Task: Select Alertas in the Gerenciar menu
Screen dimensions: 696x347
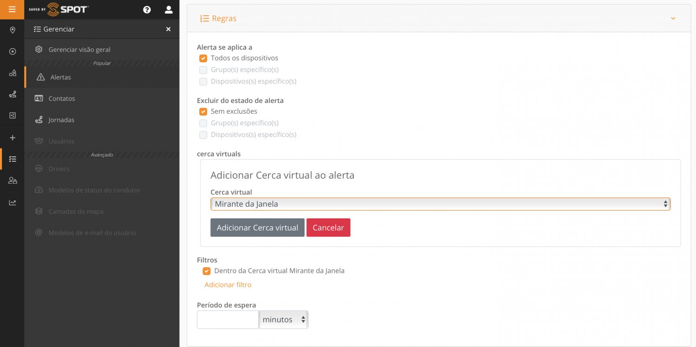Action: point(60,77)
